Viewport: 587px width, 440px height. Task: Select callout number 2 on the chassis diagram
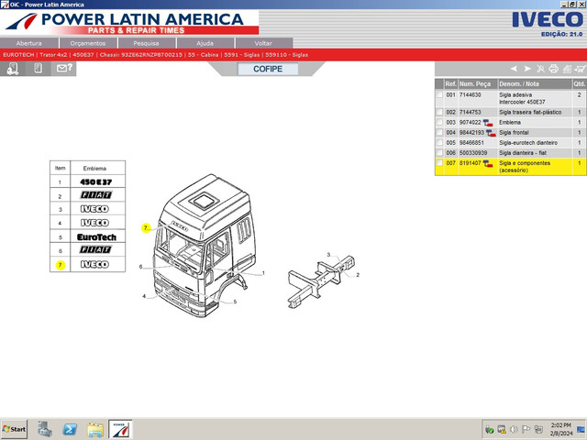tap(358, 275)
